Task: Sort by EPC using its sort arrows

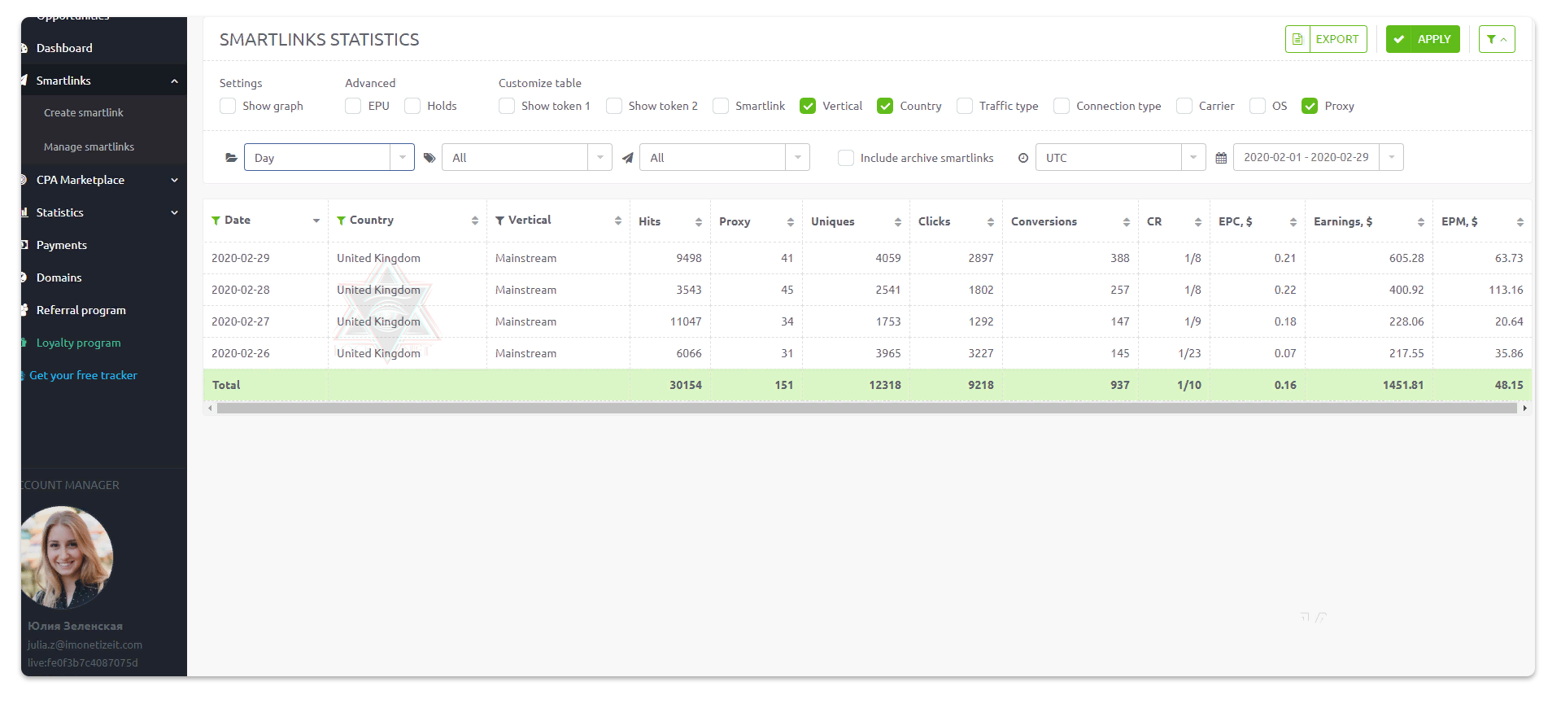Action: 1293,222
